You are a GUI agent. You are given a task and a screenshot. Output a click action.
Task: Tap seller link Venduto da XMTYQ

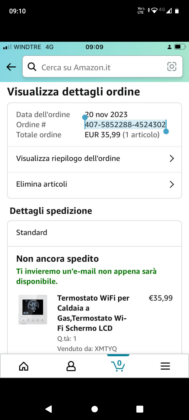click(87, 349)
